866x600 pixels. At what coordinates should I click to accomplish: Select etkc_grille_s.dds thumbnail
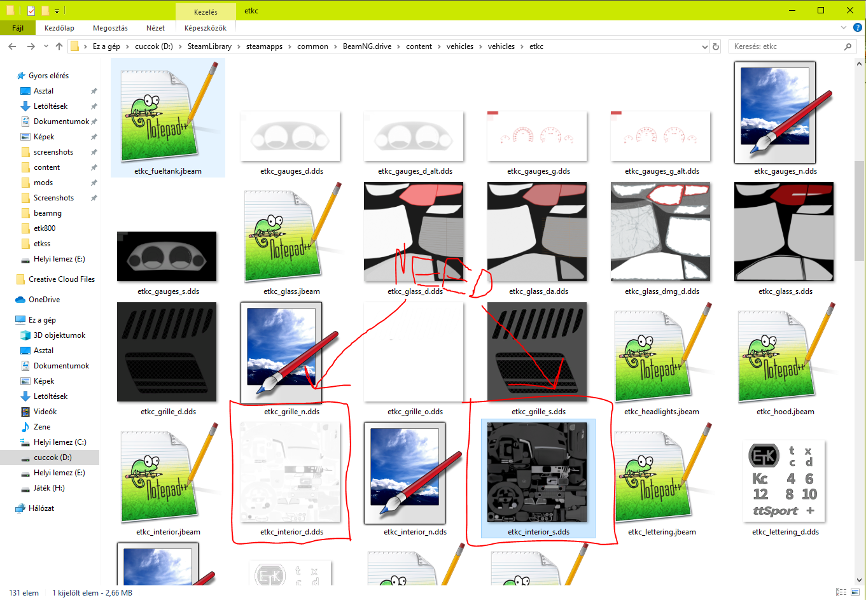click(537, 352)
